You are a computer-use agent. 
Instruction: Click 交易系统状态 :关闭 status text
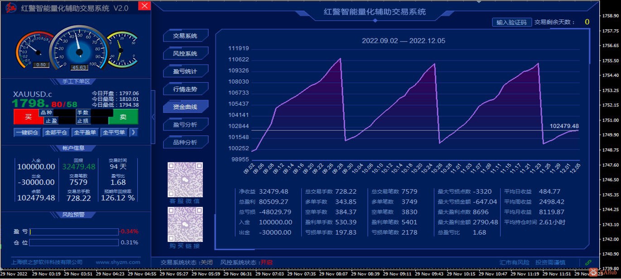click(187, 262)
